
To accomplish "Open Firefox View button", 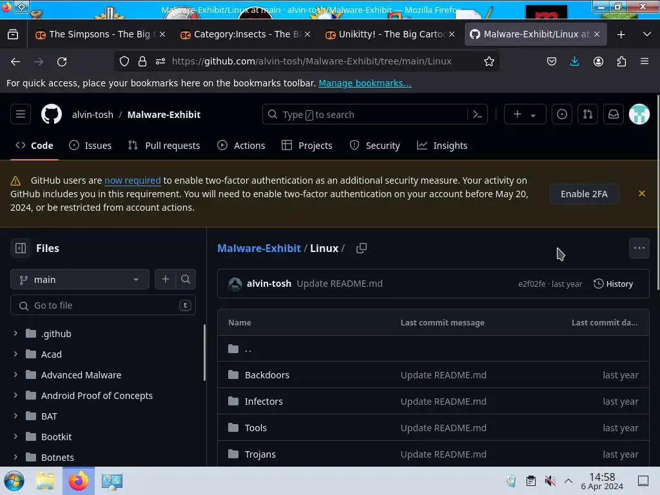I will click(13, 34).
